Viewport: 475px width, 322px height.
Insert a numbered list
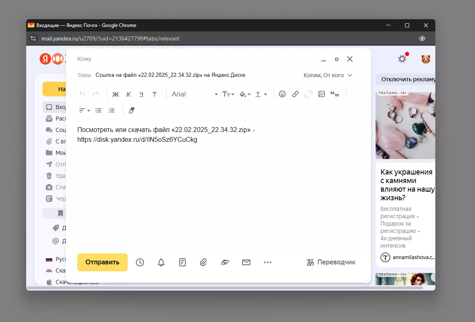coord(112,110)
